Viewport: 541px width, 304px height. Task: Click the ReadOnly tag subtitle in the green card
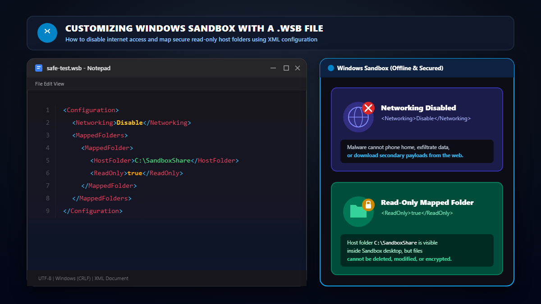(x=417, y=213)
